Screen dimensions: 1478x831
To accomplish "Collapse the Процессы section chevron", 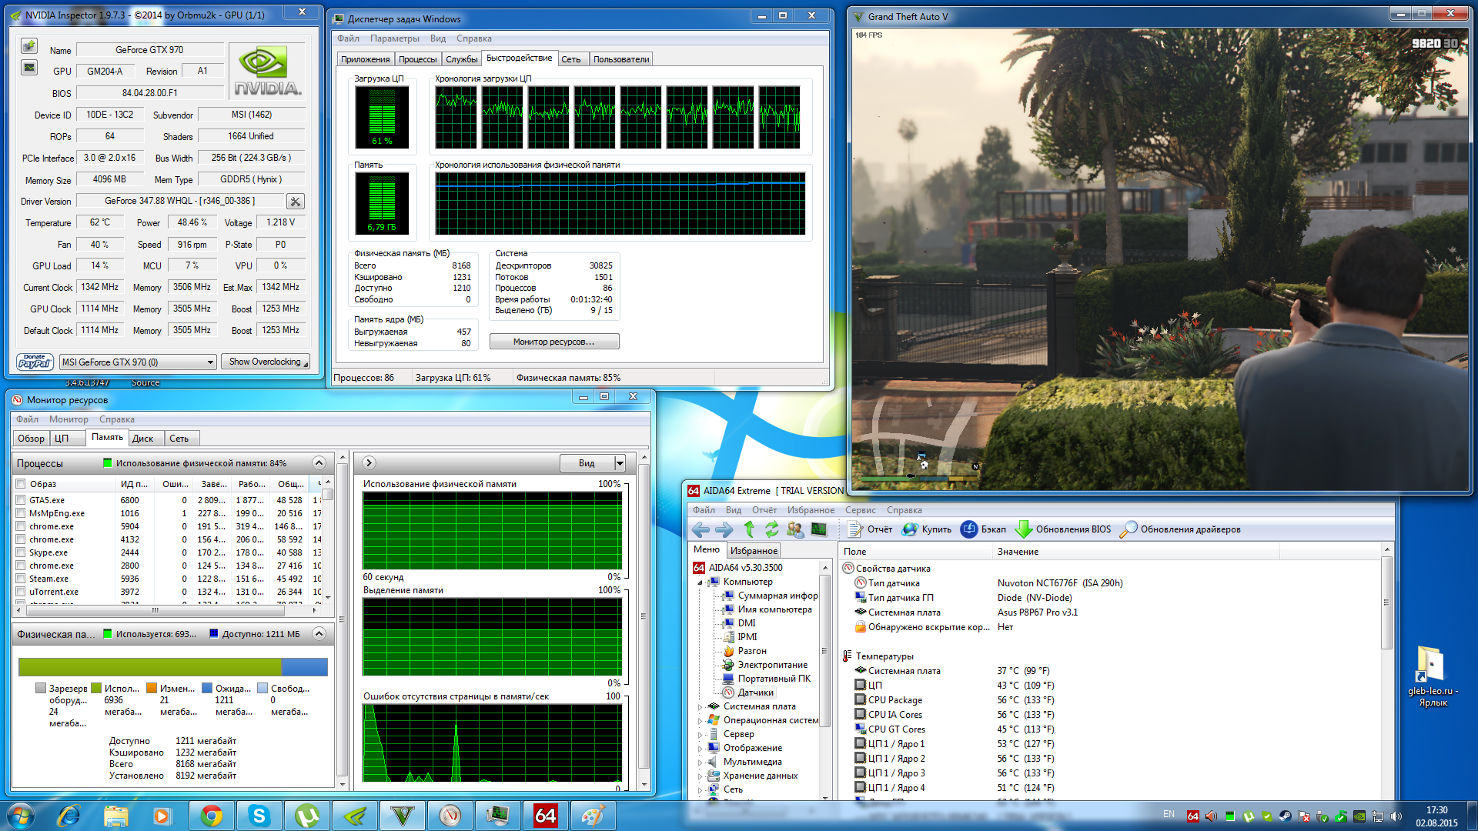I will 319,463.
